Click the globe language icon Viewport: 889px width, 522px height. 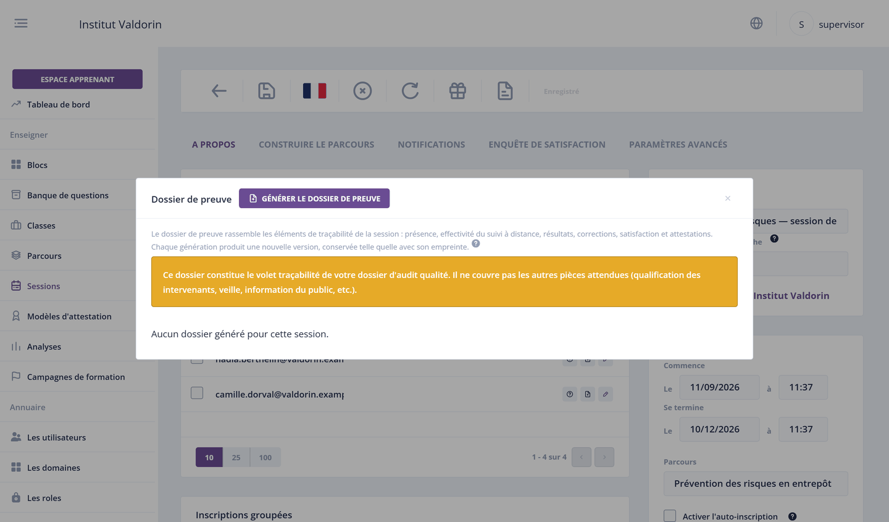756,23
